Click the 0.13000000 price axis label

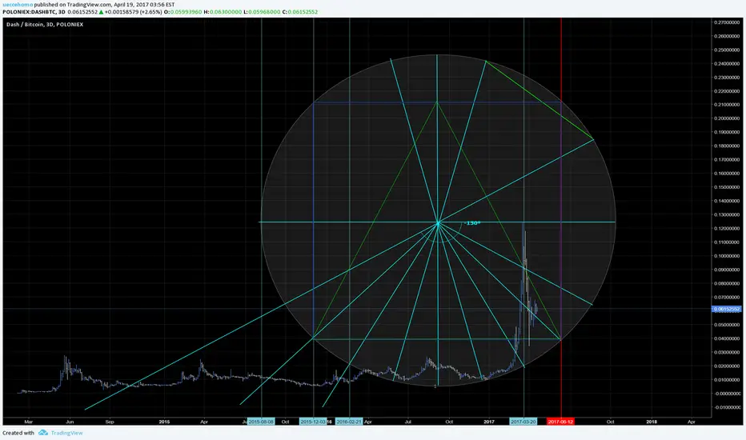tap(727, 214)
